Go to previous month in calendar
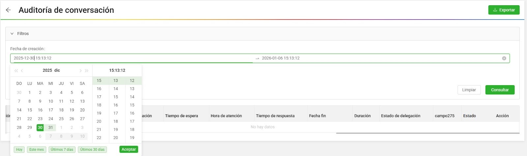527x156 pixels. [22, 70]
